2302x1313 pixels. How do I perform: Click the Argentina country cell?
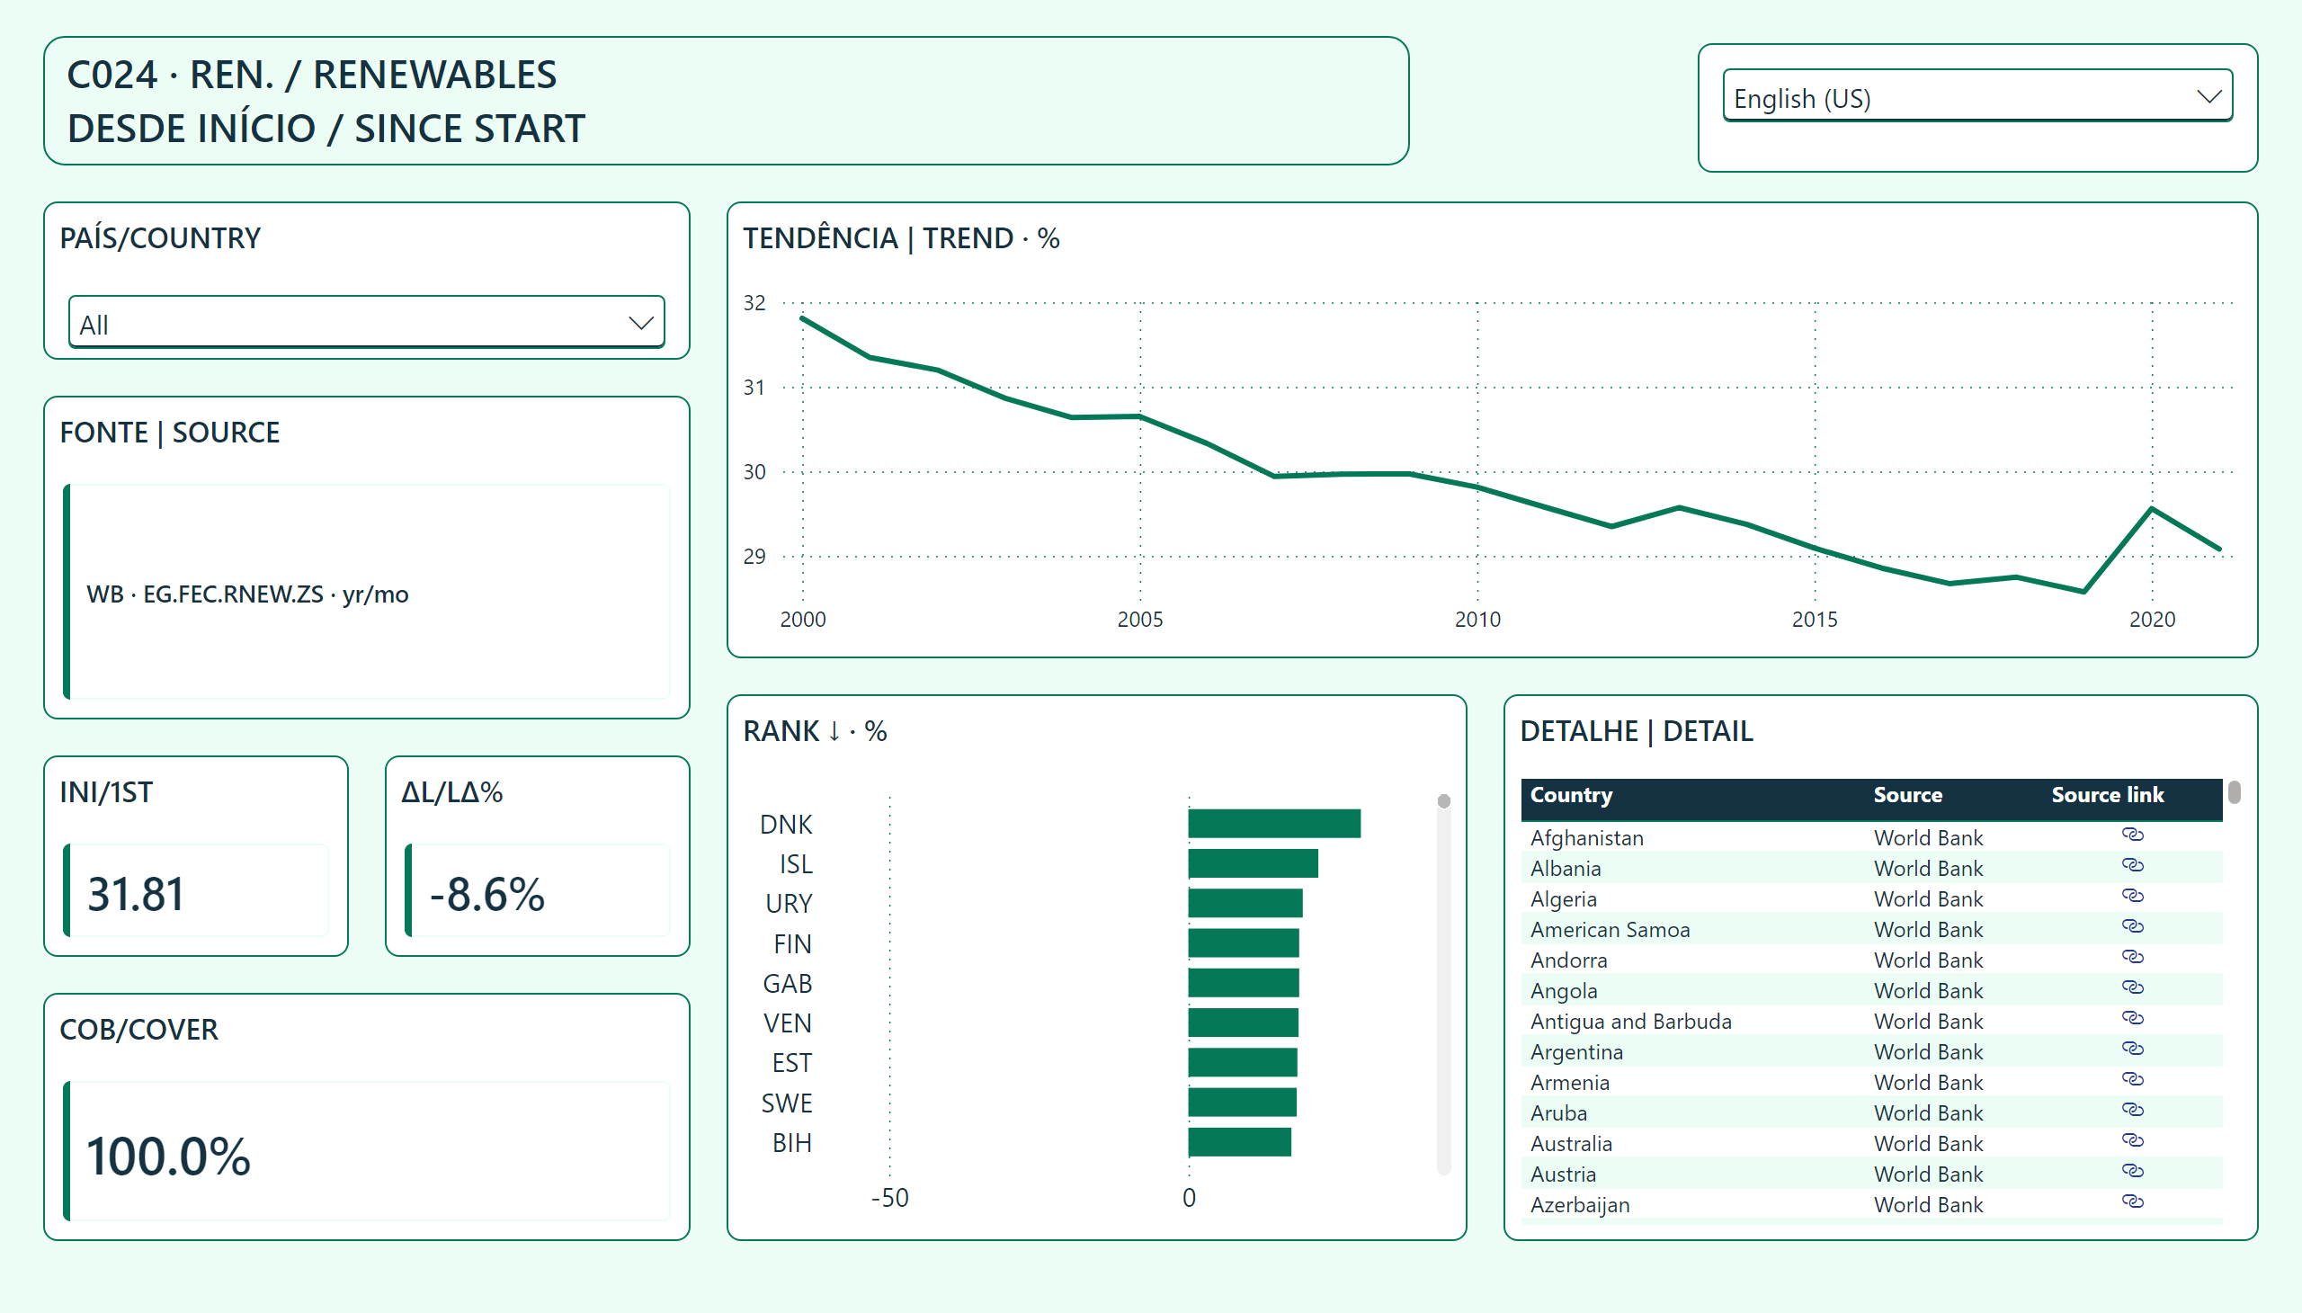pyautogui.click(x=1576, y=1052)
